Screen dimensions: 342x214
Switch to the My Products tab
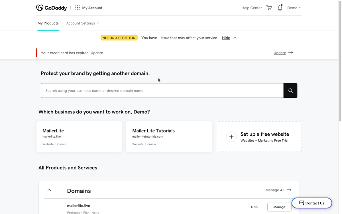tap(48, 23)
